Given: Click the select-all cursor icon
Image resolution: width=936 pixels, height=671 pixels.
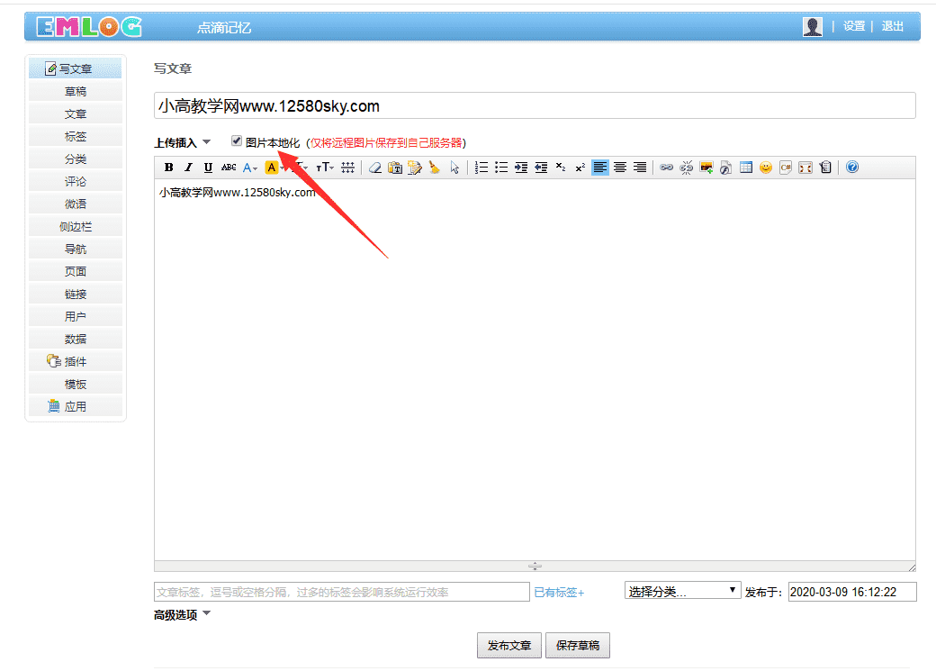Looking at the screenshot, I should 454,168.
